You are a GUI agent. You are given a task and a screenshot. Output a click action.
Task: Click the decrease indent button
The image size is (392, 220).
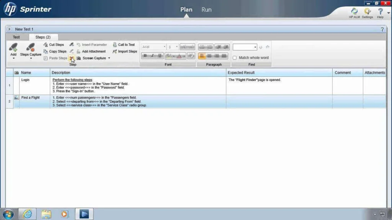(218, 47)
